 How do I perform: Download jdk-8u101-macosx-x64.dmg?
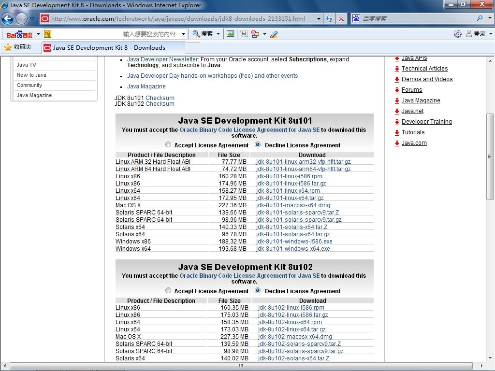293,205
